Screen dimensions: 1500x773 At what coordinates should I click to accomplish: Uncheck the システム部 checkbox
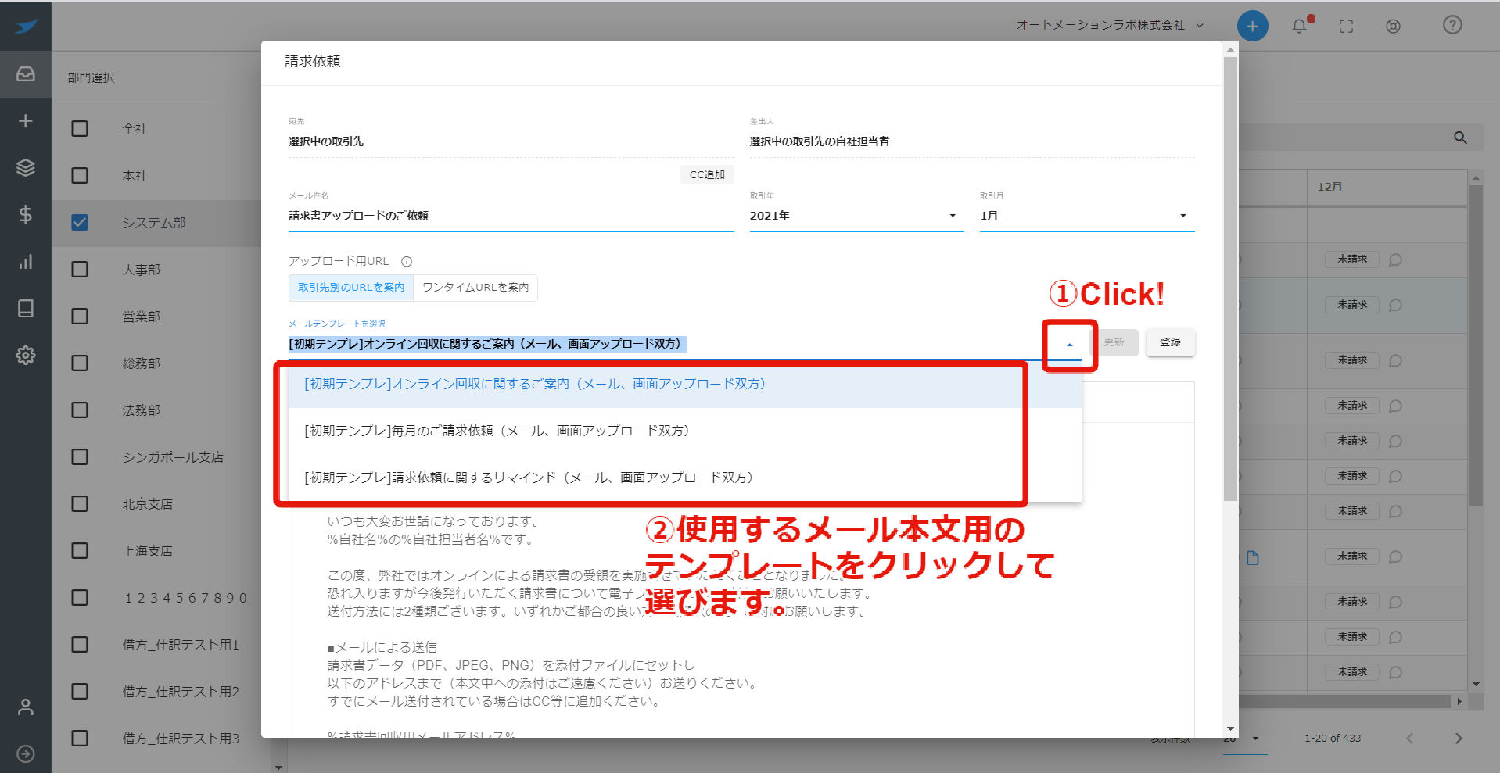[x=80, y=223]
